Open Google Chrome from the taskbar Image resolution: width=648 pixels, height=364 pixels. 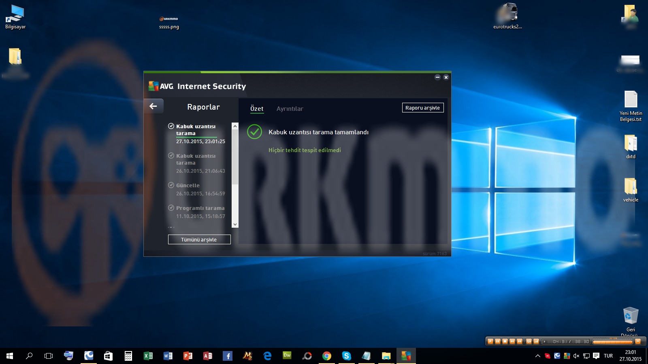pyautogui.click(x=326, y=356)
